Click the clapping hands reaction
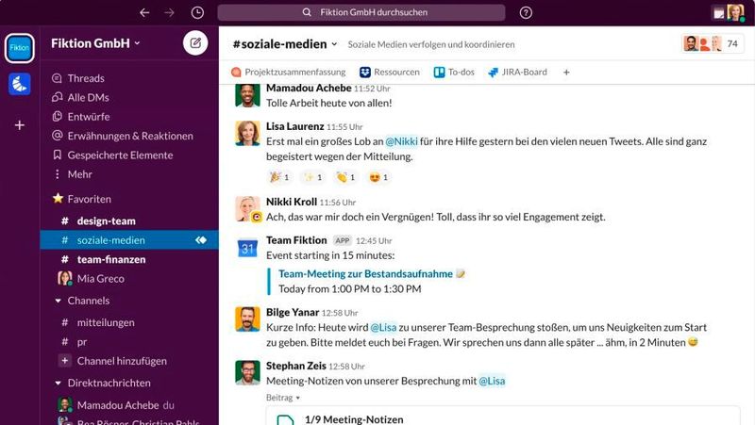Viewport: 755px width, 425px height. [345, 177]
